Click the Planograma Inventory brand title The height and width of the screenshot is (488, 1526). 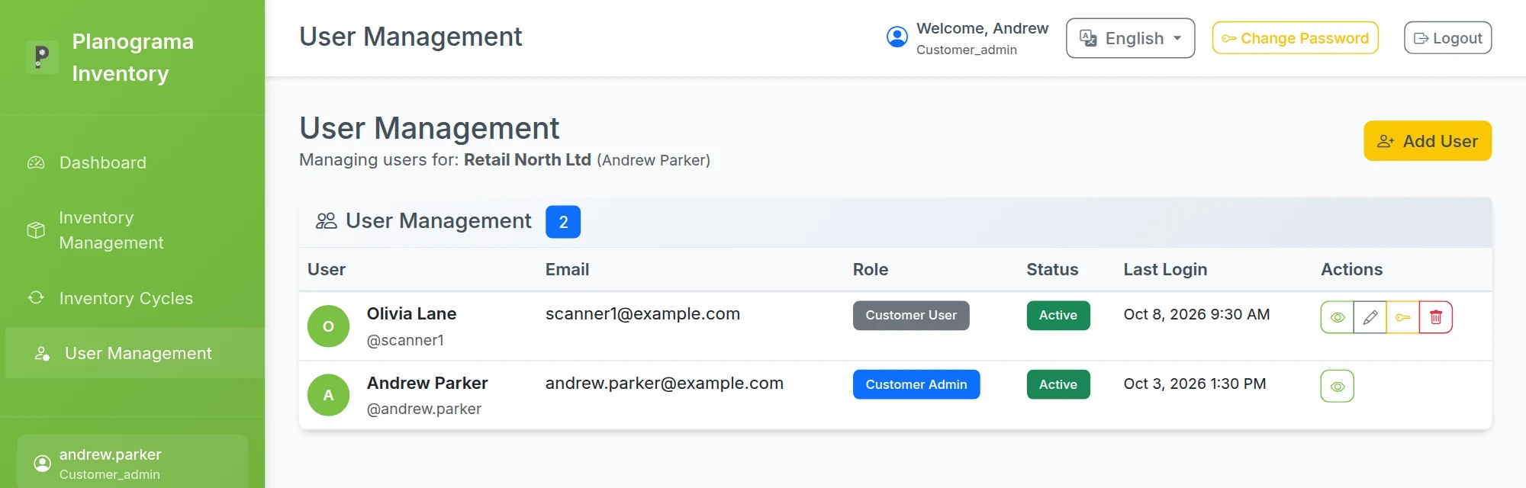(x=133, y=57)
